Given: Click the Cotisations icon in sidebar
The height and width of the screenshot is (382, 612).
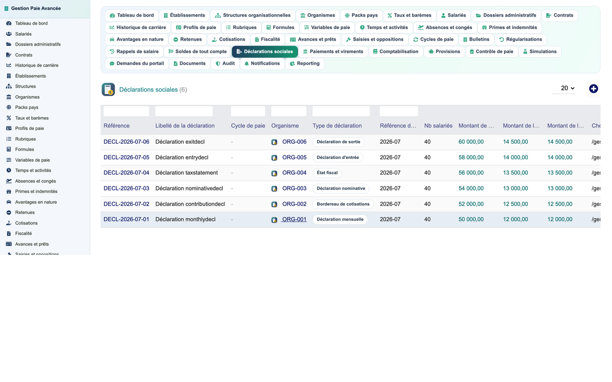Looking at the screenshot, I should click(9, 223).
